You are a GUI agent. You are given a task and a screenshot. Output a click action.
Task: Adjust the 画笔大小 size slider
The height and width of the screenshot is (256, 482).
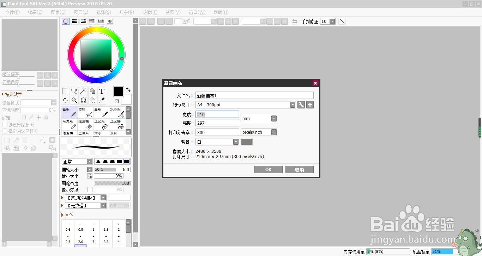coord(112,170)
